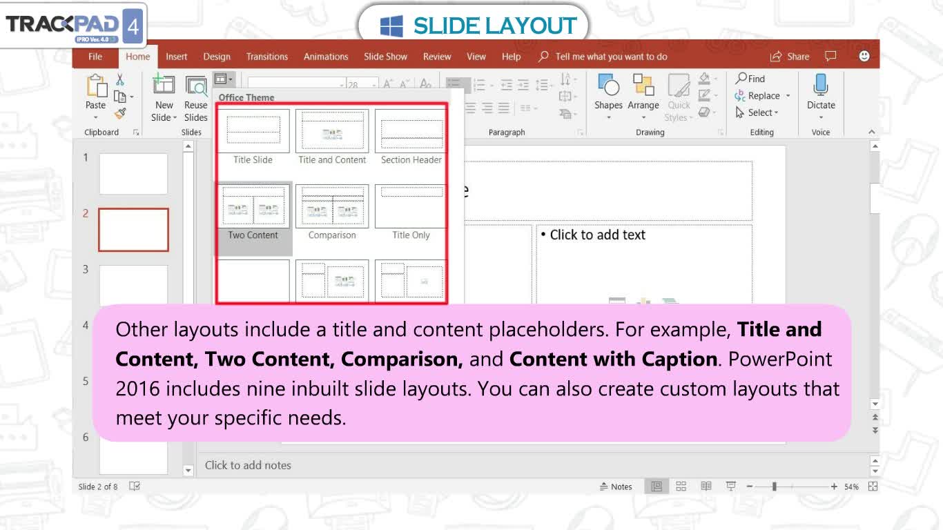Open the View tab
Image resolution: width=943 pixels, height=530 pixels.
click(x=476, y=57)
